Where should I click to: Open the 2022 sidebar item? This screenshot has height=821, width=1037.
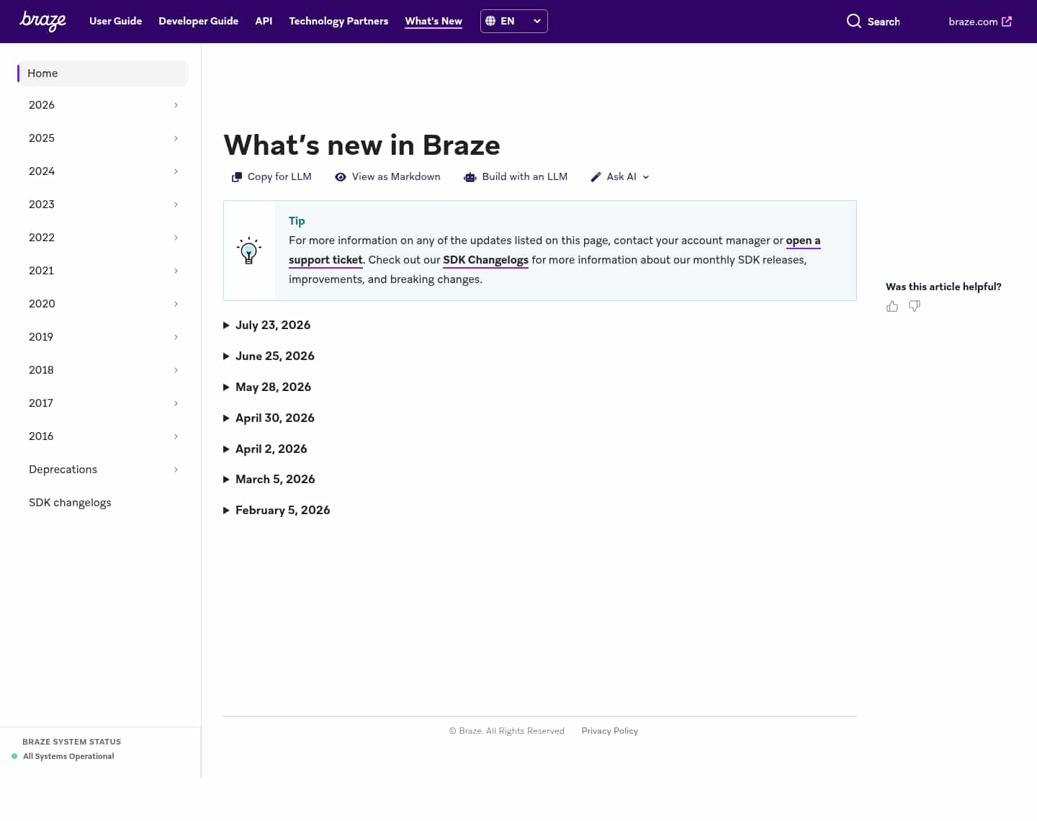click(x=102, y=238)
